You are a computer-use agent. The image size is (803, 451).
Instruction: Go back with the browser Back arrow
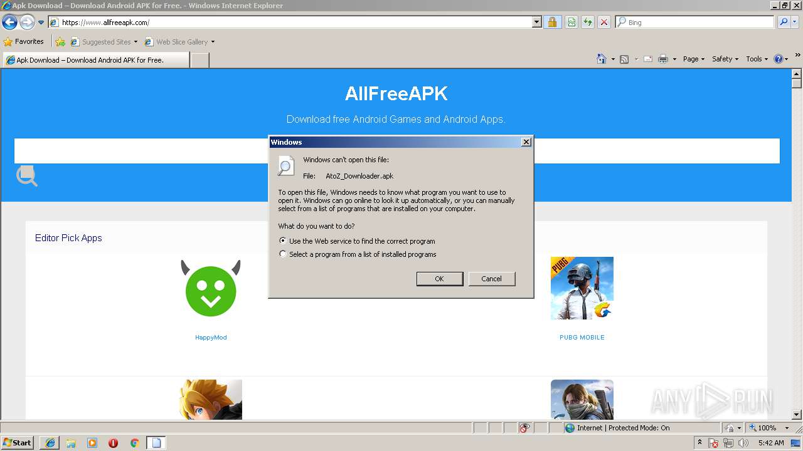pos(9,23)
